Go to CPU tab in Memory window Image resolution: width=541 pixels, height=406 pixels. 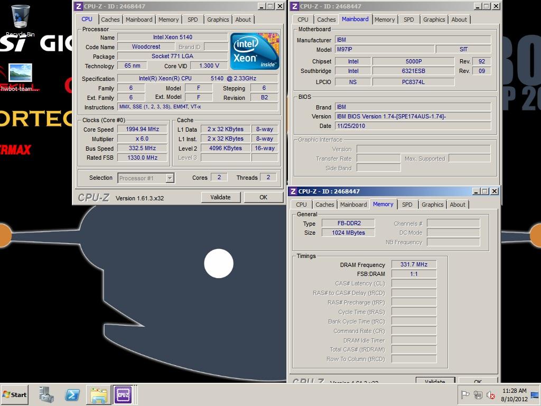[301, 205]
